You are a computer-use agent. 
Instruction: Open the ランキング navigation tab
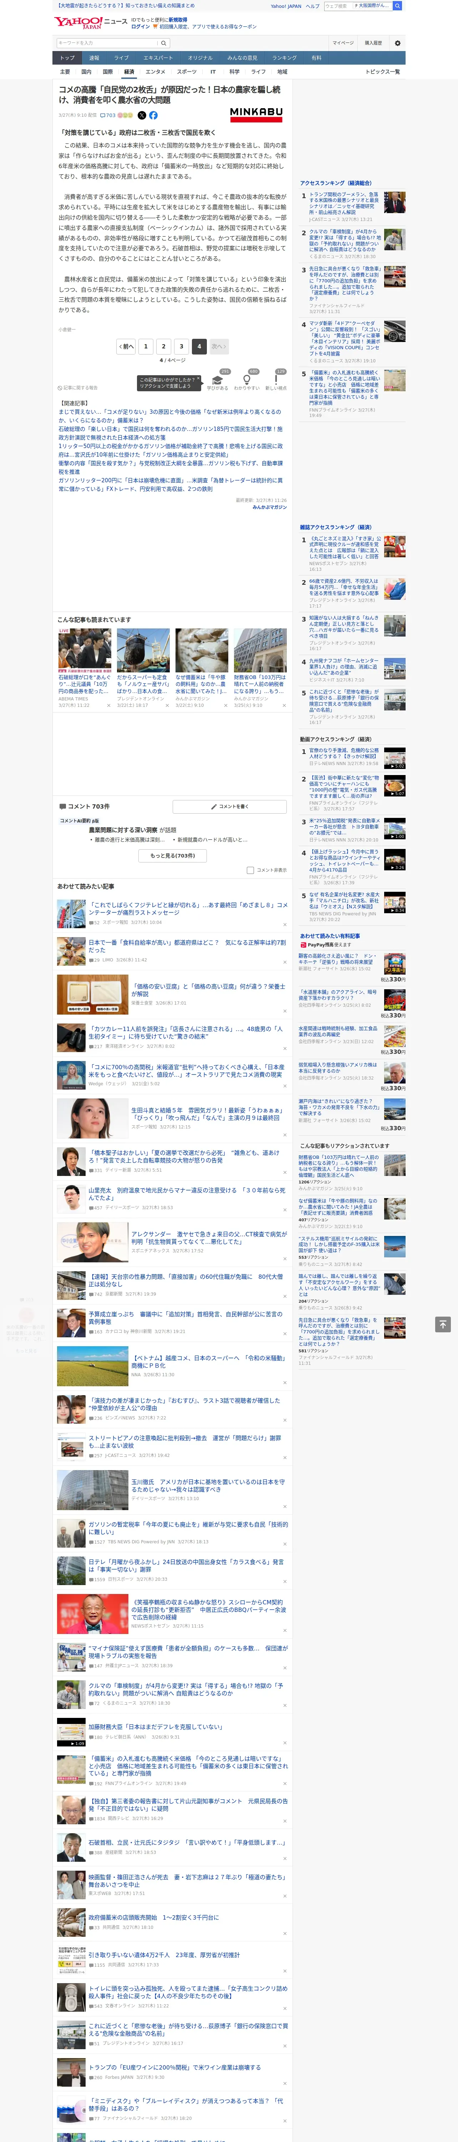(285, 58)
